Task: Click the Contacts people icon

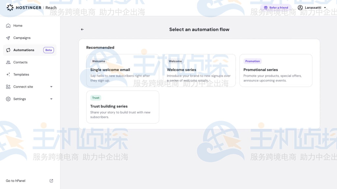Action: [8, 62]
